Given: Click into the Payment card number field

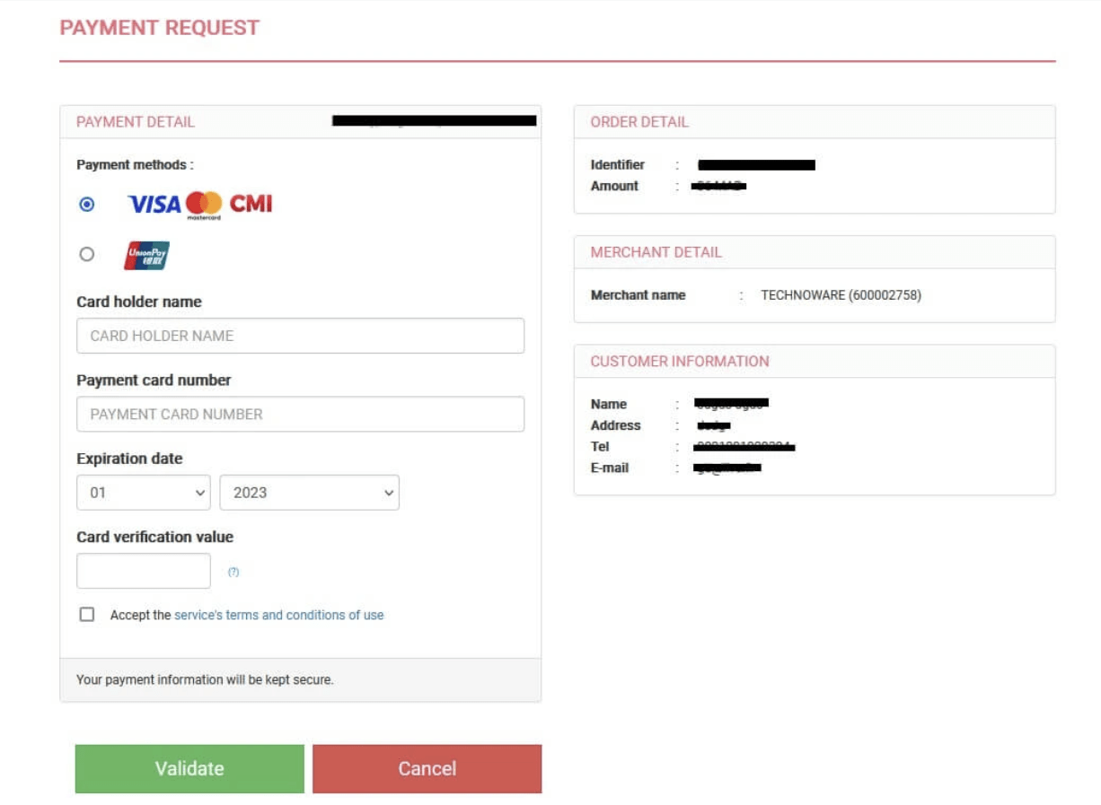Looking at the screenshot, I should pos(300,415).
